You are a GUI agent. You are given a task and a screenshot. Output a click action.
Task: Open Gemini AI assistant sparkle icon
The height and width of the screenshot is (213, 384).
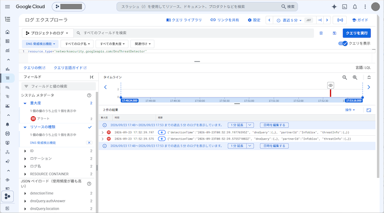(x=334, y=7)
